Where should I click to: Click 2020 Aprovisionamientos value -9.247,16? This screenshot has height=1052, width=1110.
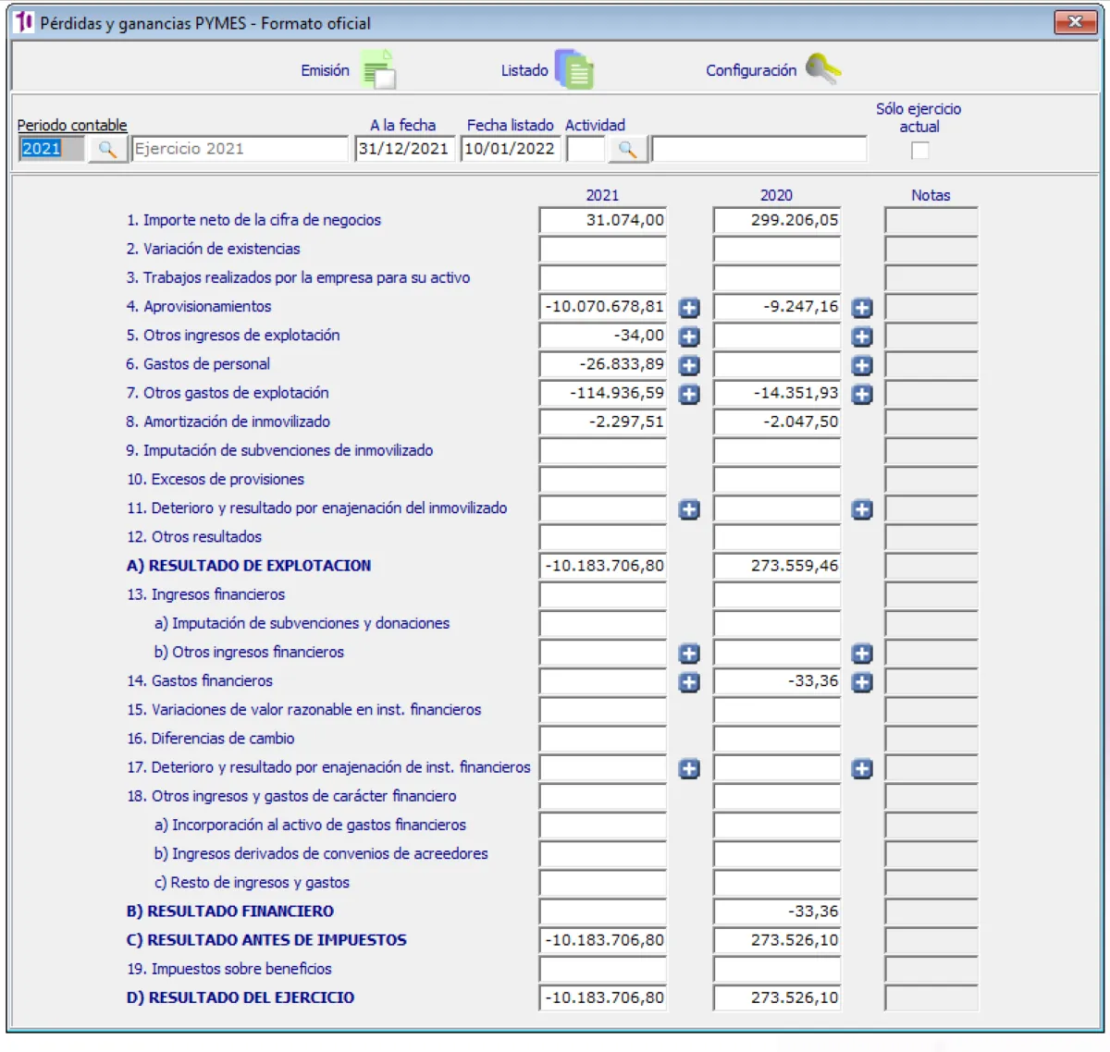(x=777, y=306)
